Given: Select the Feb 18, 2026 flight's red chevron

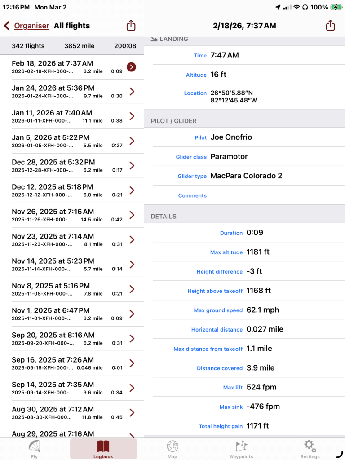Looking at the screenshot, I should (x=131, y=67).
